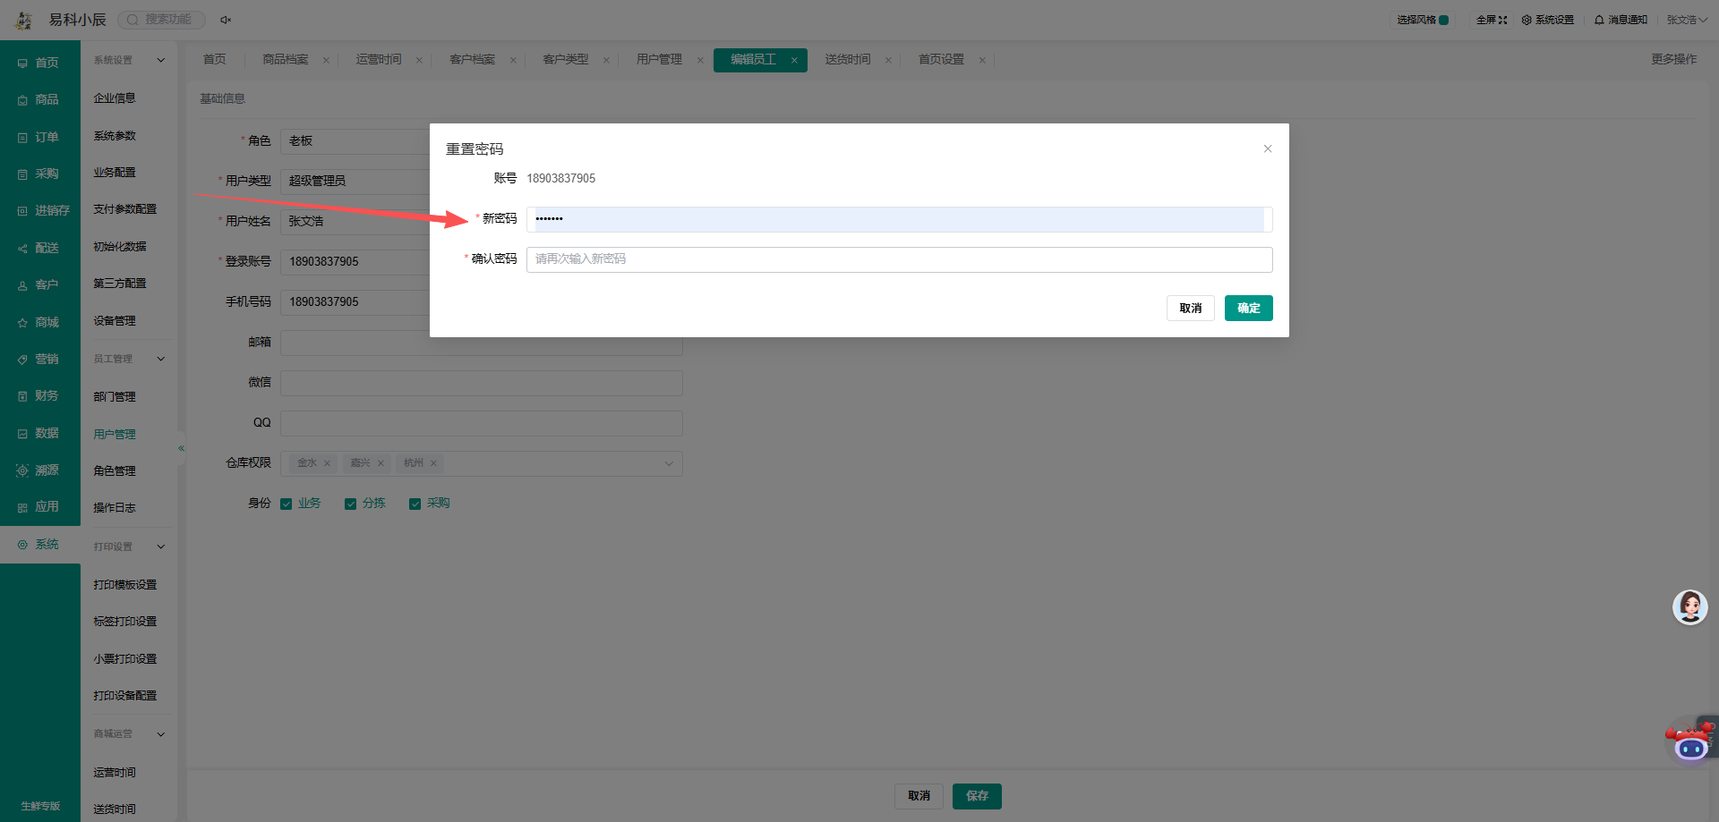
Task: Close the reset password dialog
Action: click(x=1268, y=148)
